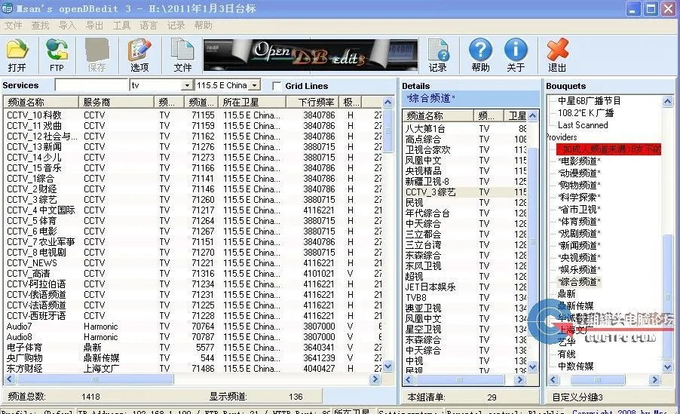Select JET日本娱乐 in the Details list

pyautogui.click(x=465, y=287)
